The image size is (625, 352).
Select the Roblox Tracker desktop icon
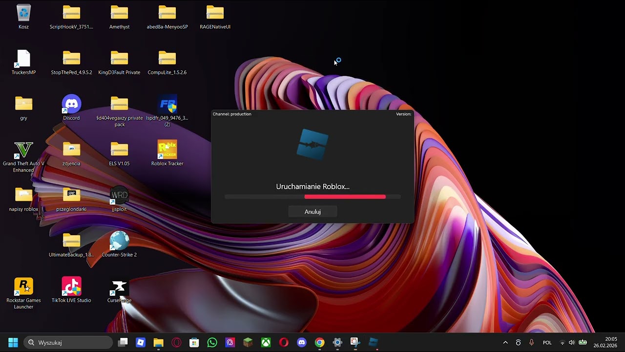167,154
